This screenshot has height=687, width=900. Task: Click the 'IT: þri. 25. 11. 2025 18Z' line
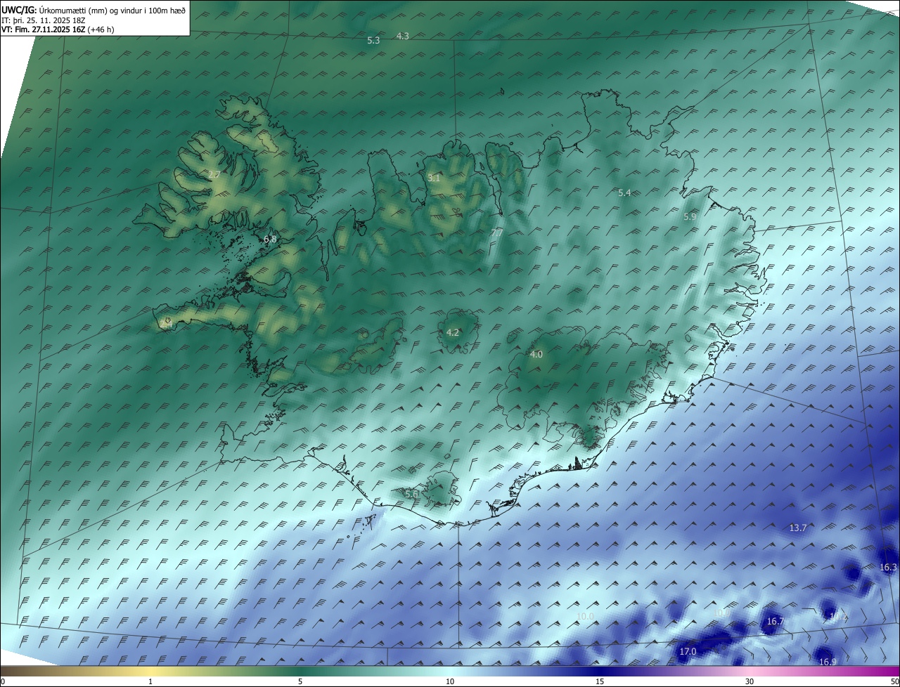coord(44,20)
